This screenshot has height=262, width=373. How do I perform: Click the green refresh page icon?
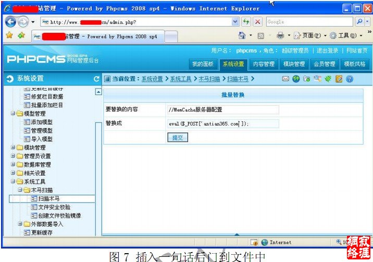coord(246,22)
